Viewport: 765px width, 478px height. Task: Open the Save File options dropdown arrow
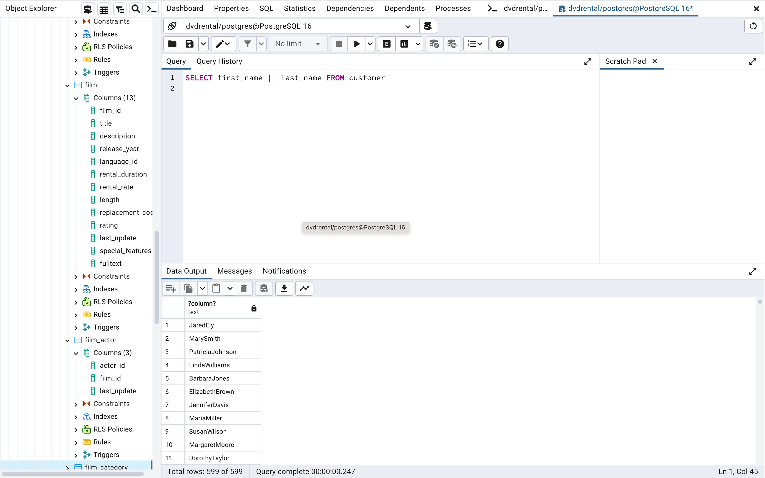click(203, 44)
